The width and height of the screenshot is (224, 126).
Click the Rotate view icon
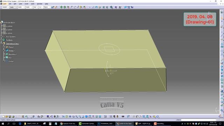(73, 117)
